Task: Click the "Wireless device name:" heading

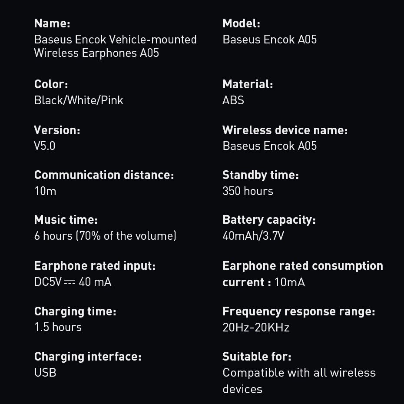Action: (285, 130)
